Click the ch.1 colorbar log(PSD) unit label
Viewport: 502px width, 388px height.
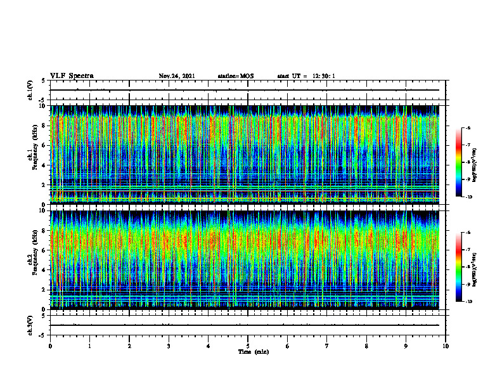[475, 165]
